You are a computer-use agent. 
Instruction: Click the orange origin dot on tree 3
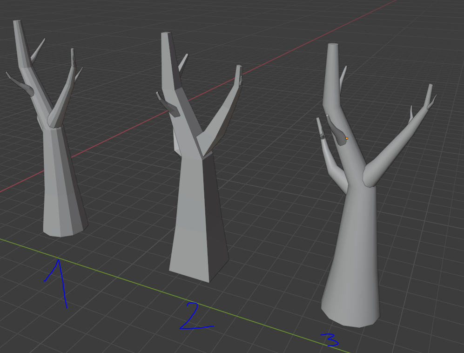[x=347, y=138]
